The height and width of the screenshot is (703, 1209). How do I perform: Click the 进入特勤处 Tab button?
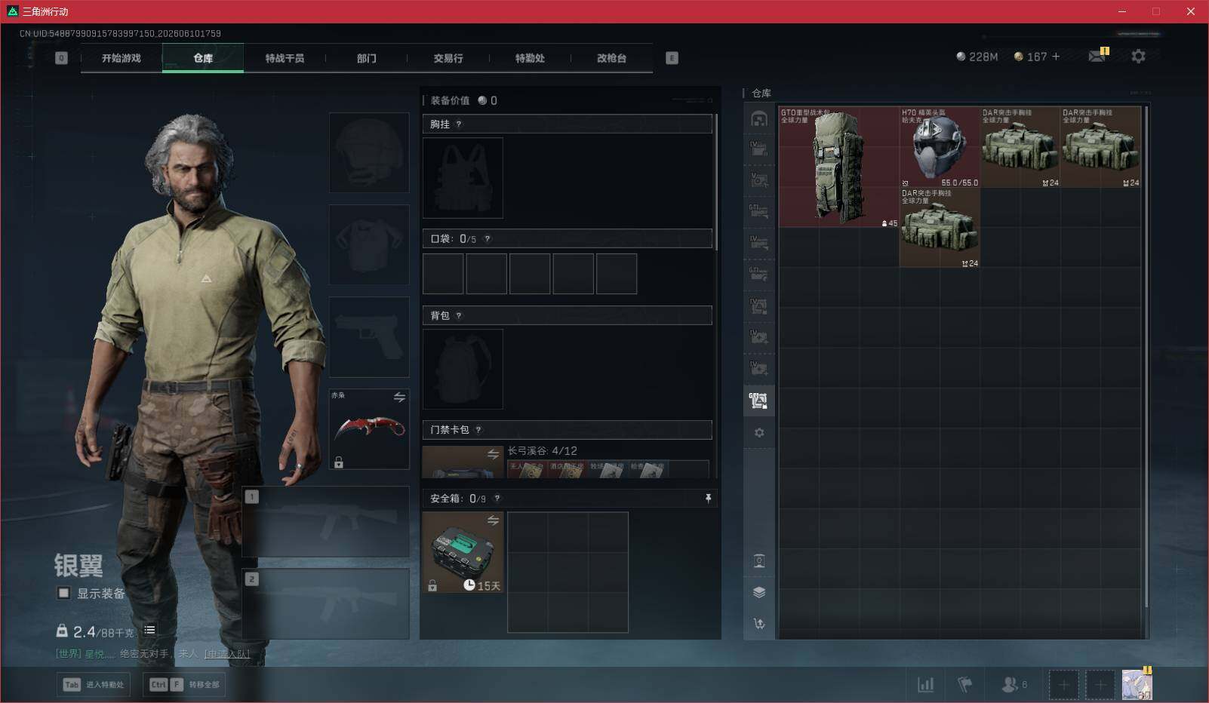tap(94, 684)
